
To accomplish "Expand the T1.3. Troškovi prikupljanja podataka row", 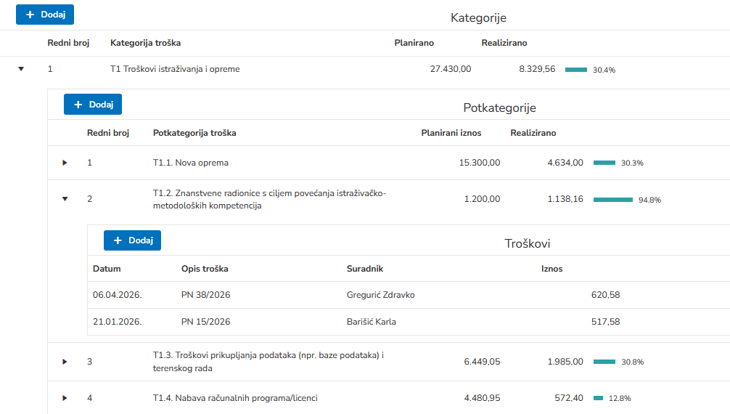I will [x=65, y=362].
